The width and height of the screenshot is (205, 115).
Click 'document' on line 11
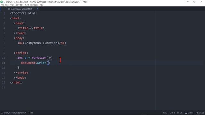[28, 63]
